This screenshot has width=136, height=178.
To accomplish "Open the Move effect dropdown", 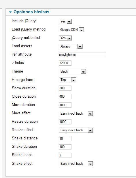I will 76,113.
